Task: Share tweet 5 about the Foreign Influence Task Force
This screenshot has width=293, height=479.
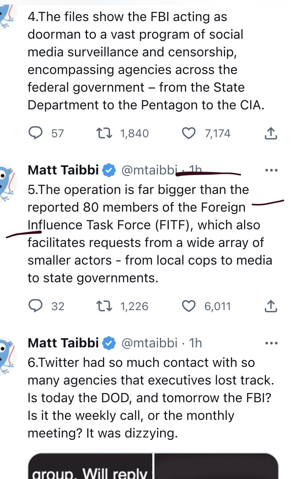Action: point(271,306)
